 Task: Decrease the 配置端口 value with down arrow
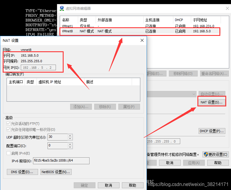(x=70, y=147)
